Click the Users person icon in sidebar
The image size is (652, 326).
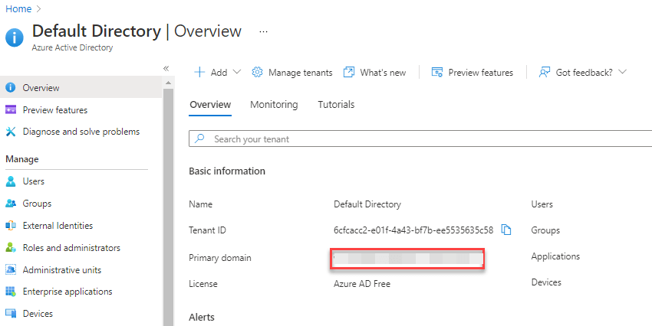click(x=11, y=181)
